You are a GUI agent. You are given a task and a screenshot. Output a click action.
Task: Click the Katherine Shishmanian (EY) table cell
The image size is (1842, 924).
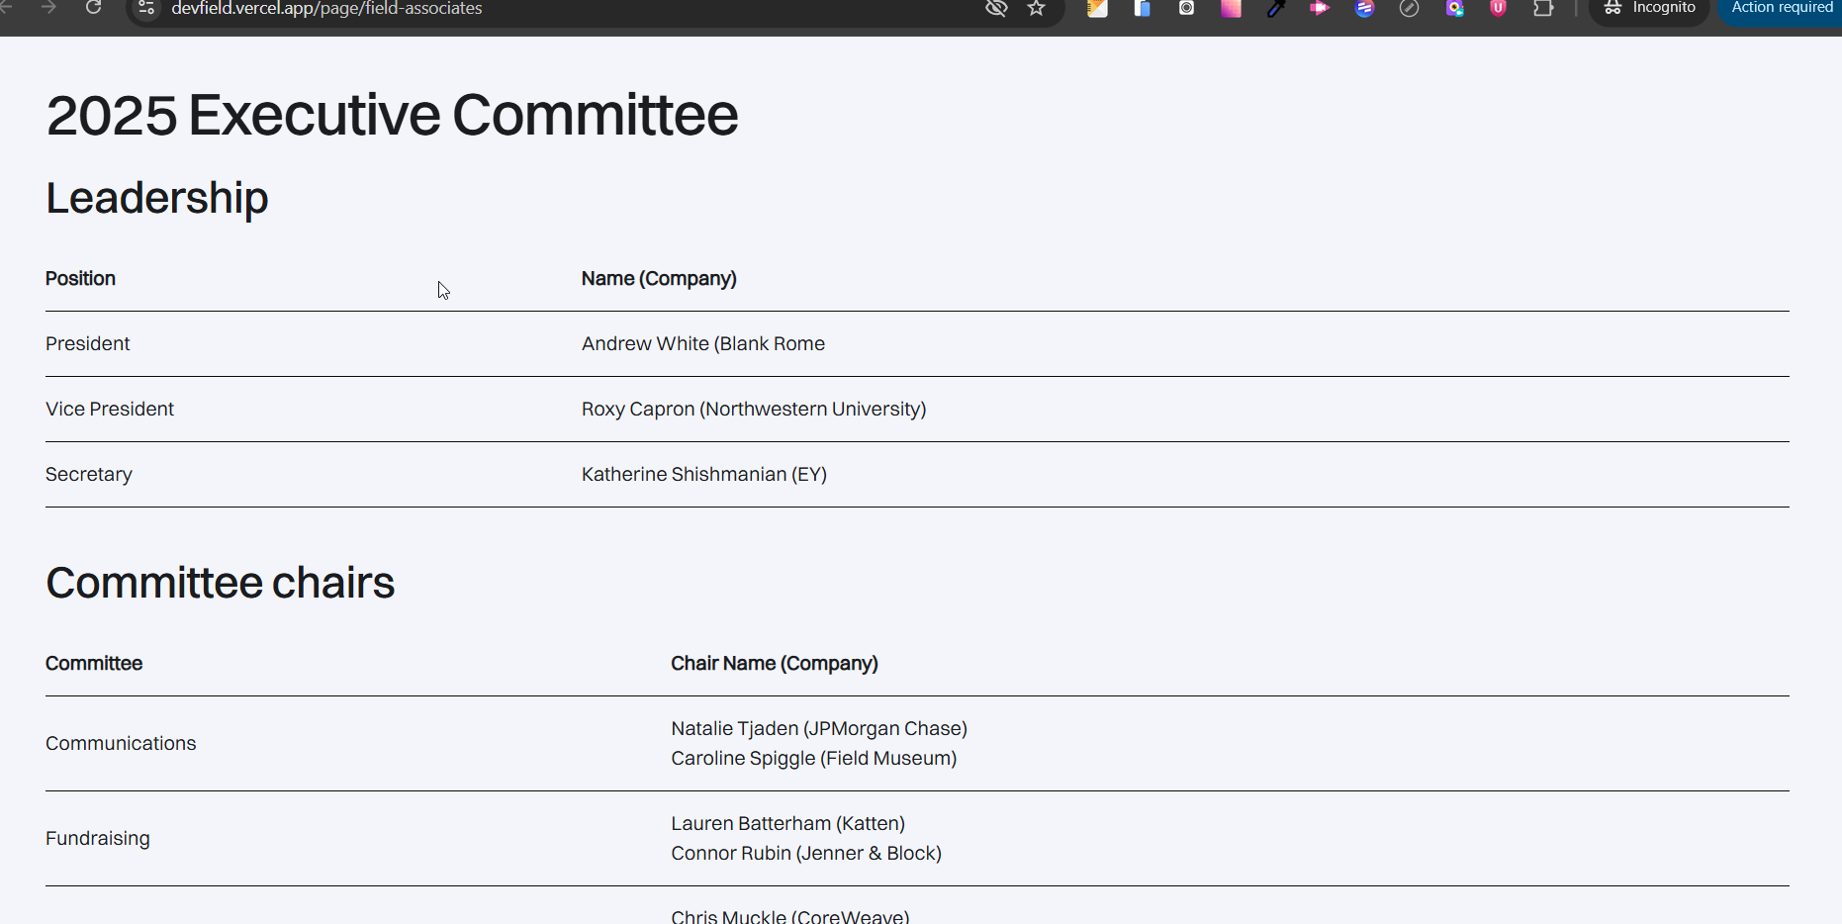click(703, 475)
